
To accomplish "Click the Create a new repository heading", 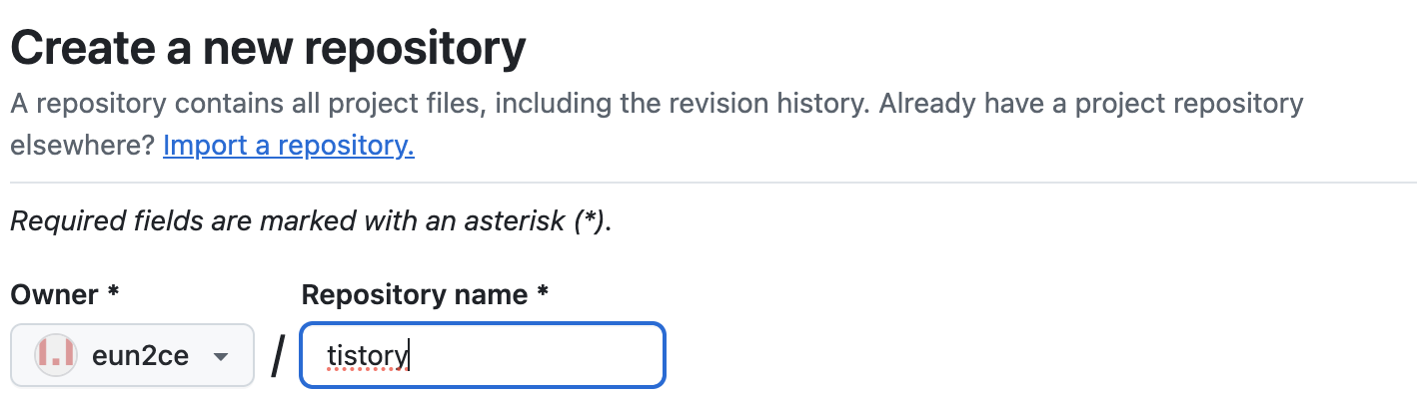I will click(x=268, y=48).
